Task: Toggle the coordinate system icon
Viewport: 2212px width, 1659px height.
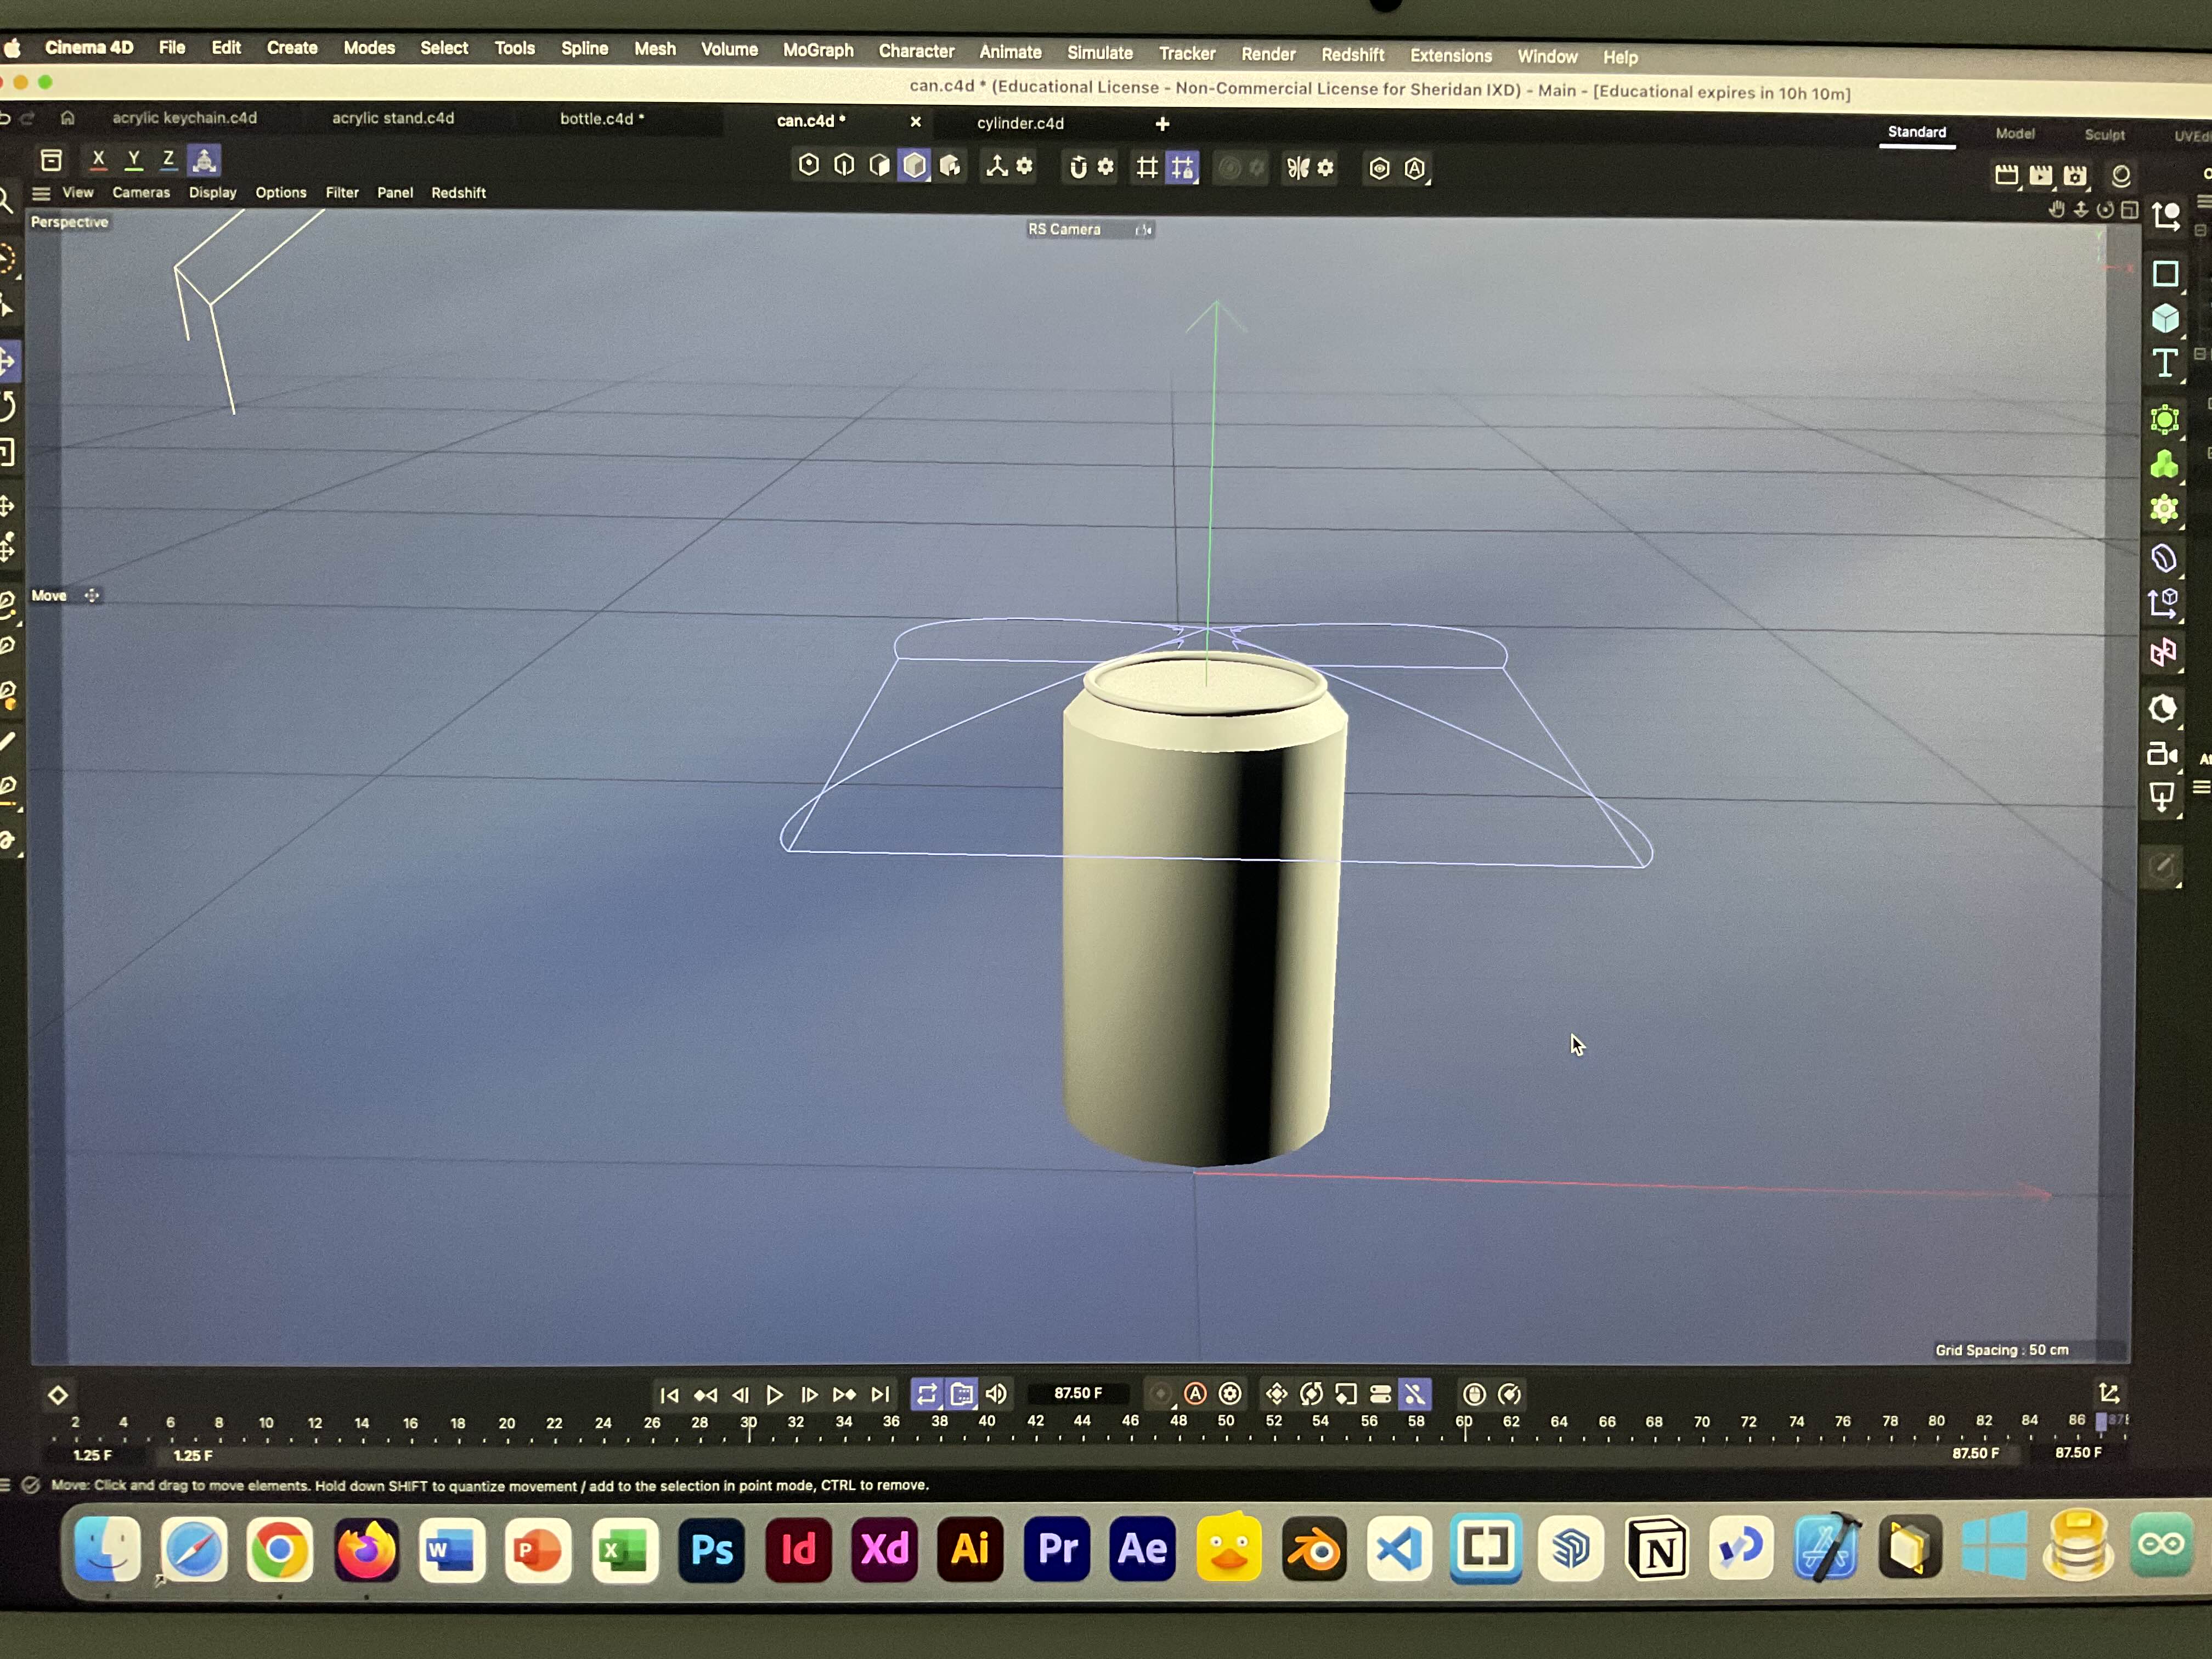Action: click(204, 160)
